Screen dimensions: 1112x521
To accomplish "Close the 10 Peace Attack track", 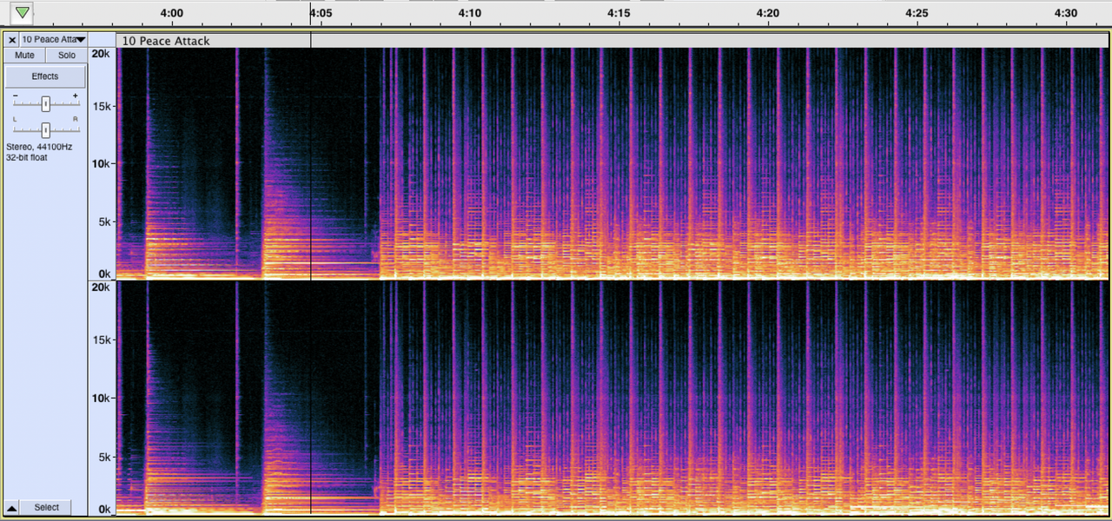I will [11, 40].
